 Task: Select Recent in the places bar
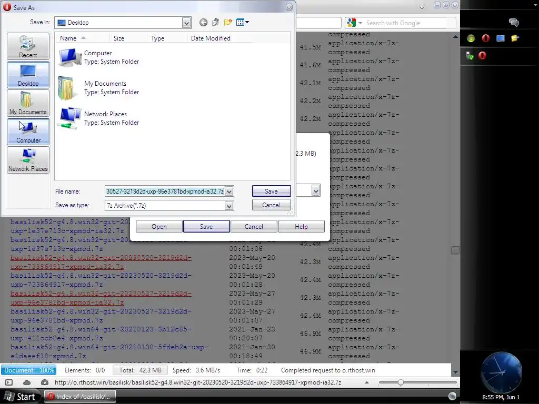[x=28, y=46]
